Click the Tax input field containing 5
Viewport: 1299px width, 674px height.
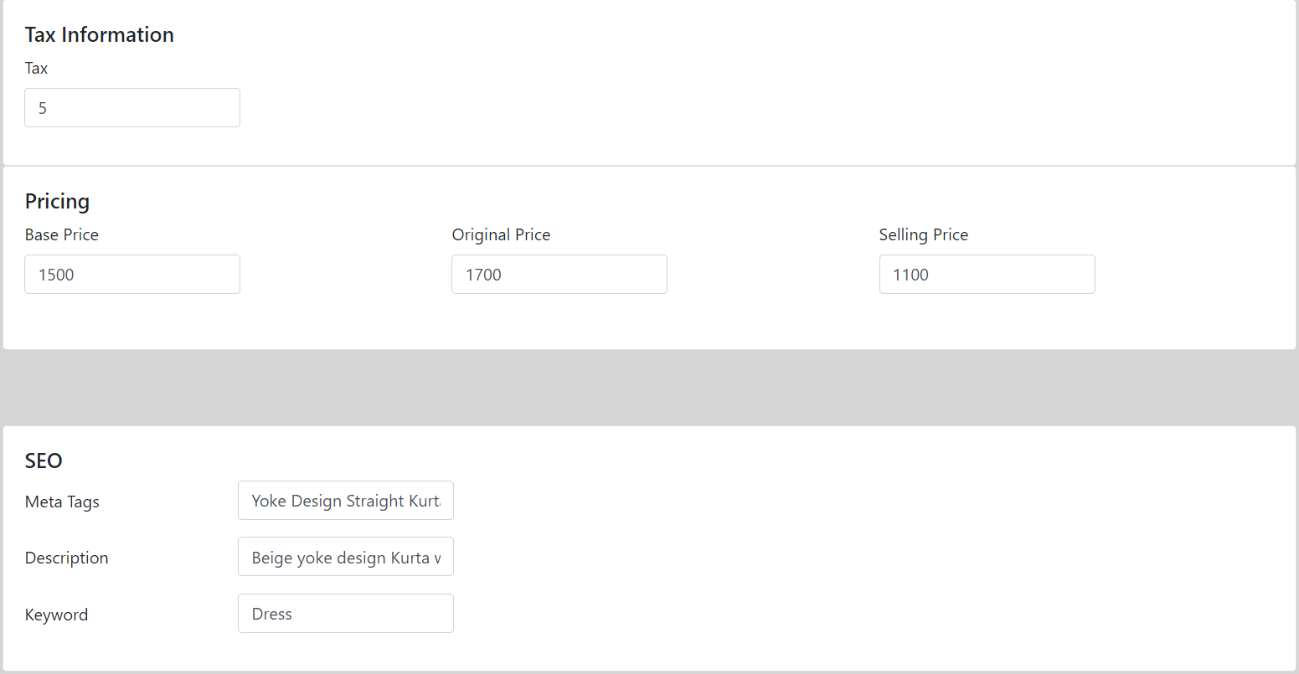[x=132, y=108]
